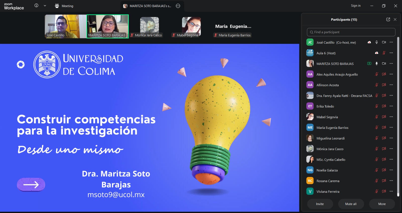
Task: Select José Castillo's video thumbnail
Action: (66, 26)
